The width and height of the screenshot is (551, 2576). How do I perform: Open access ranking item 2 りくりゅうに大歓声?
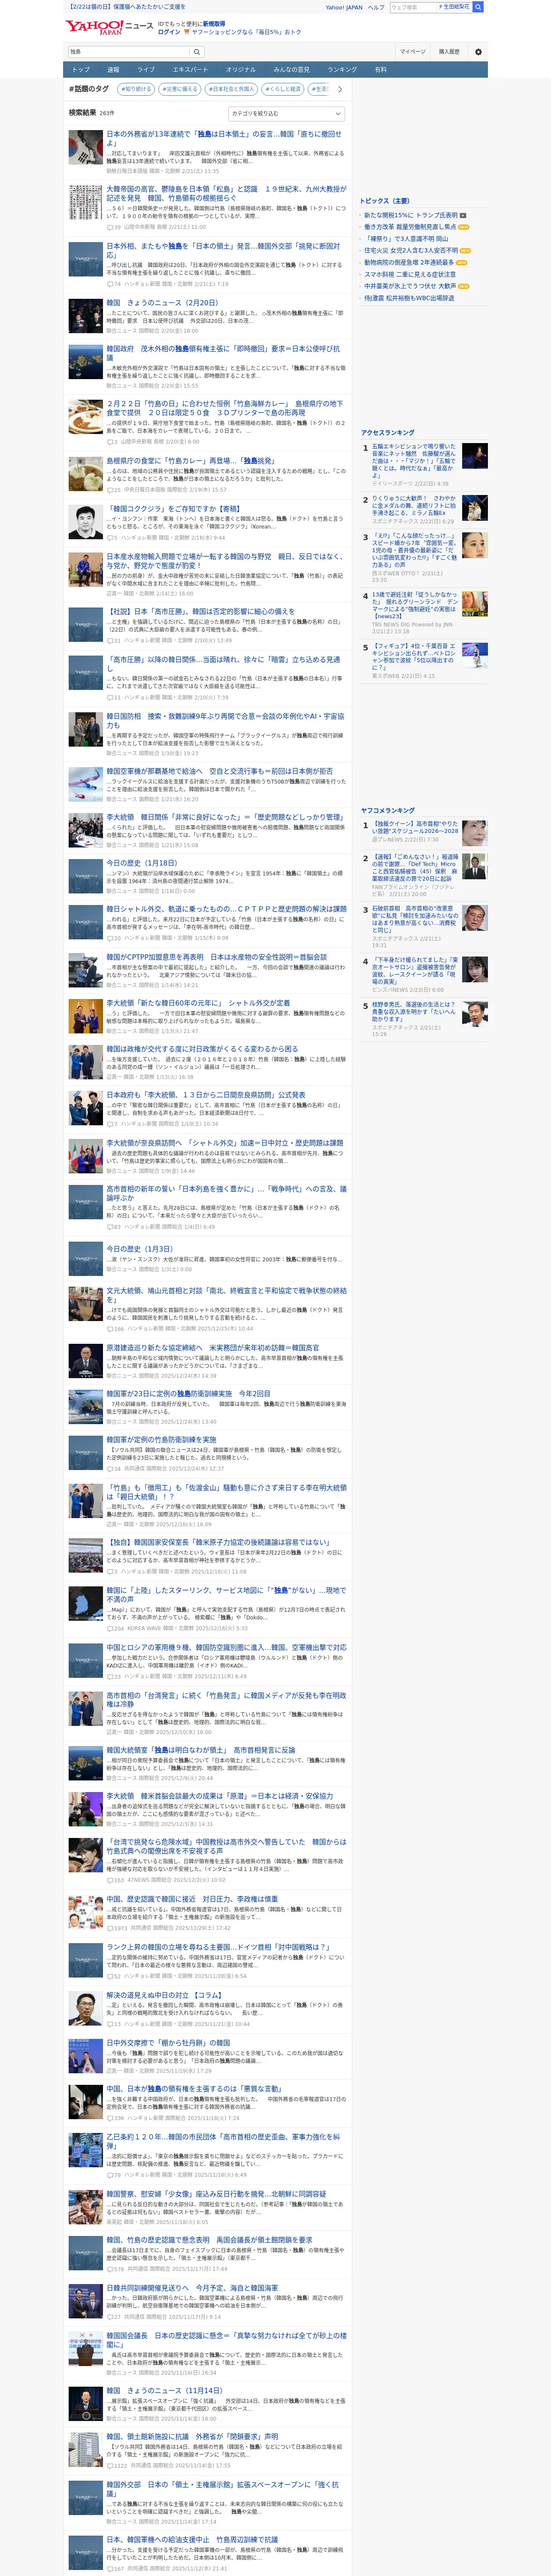tap(414, 506)
